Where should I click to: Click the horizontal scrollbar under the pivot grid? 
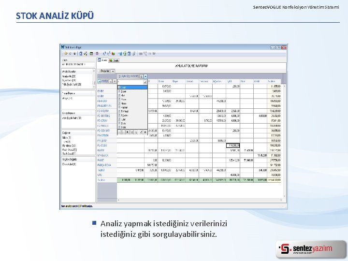click(x=200, y=200)
